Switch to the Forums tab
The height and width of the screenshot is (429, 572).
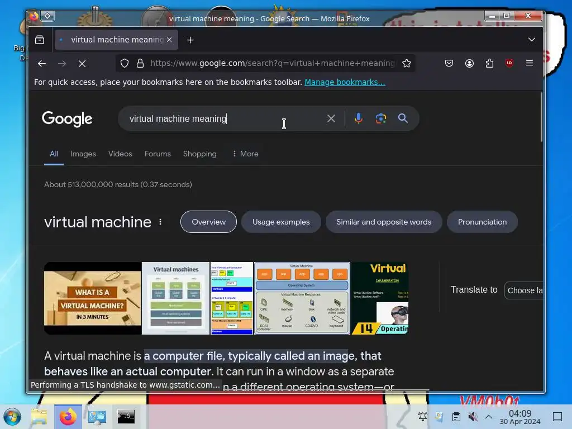click(x=158, y=154)
